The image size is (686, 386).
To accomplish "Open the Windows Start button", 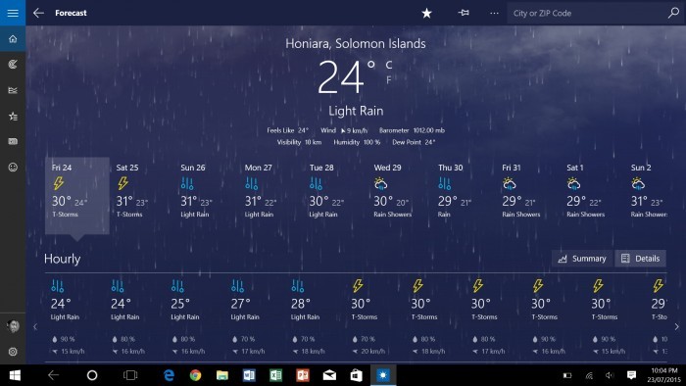I will pos(15,375).
